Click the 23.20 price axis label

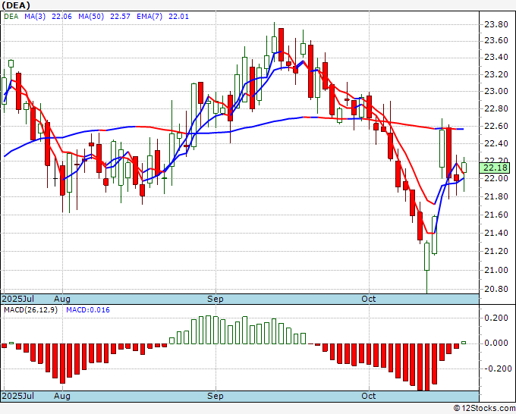496,74
